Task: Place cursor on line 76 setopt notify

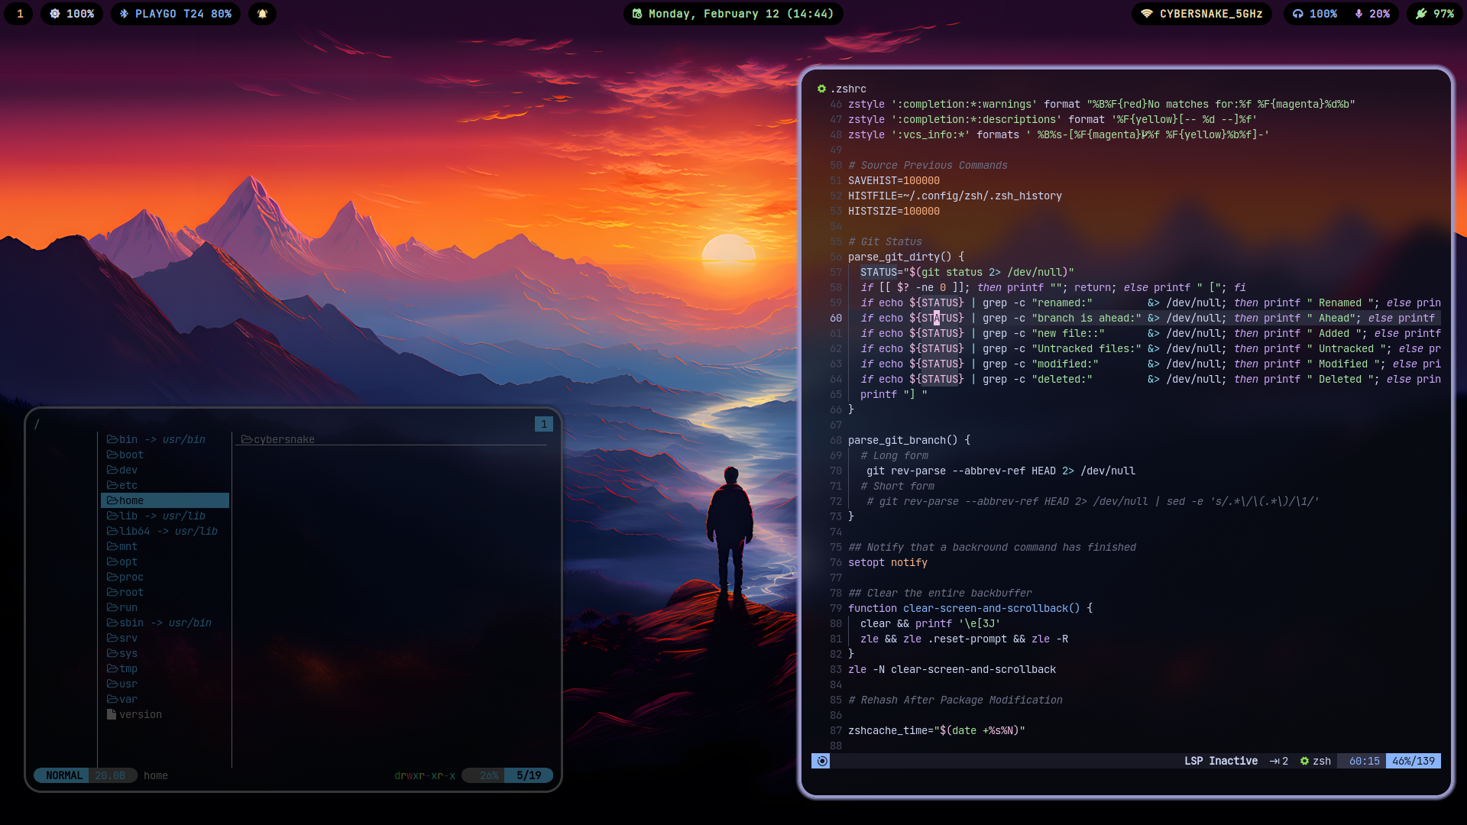Action: click(x=887, y=562)
